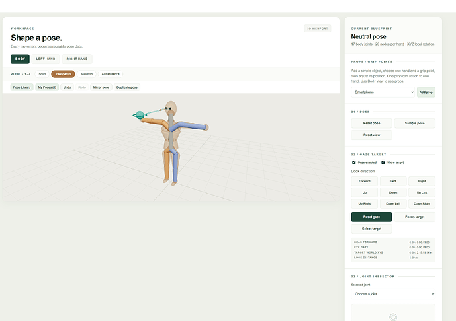Set look direction to Up Left
This screenshot has height=321, width=456.
(x=422, y=192)
